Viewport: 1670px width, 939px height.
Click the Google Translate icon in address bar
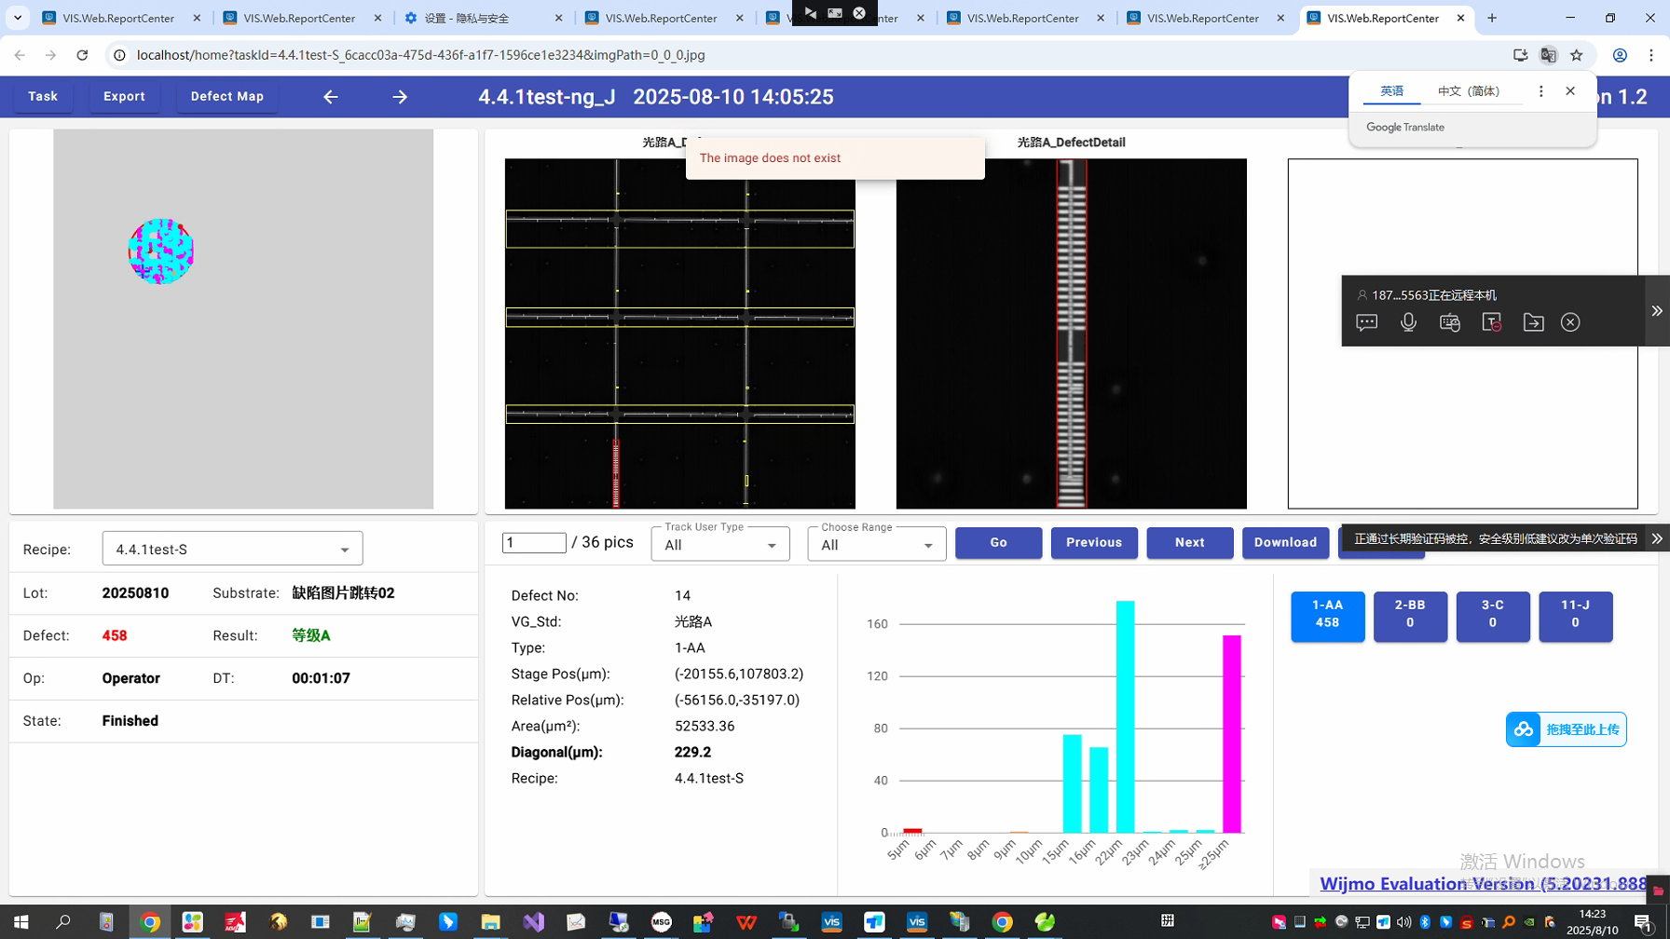point(1548,55)
